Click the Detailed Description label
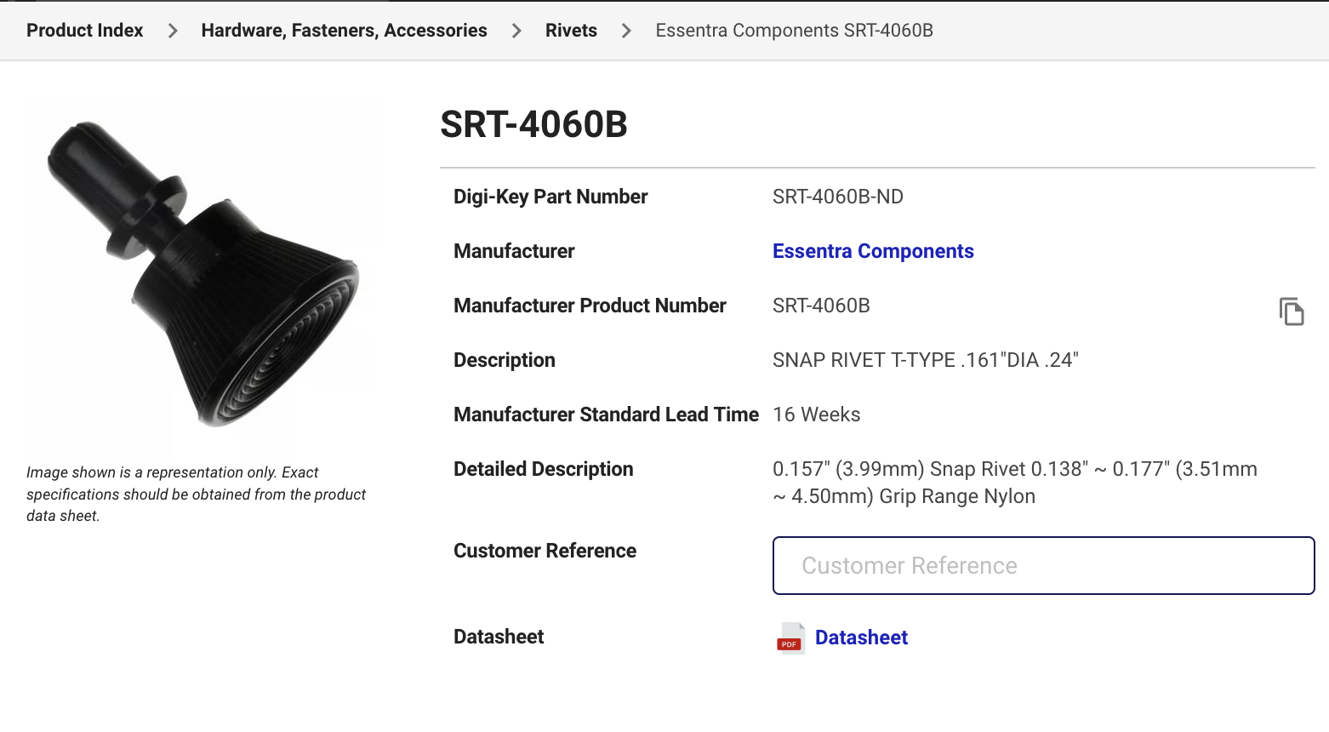 point(543,469)
